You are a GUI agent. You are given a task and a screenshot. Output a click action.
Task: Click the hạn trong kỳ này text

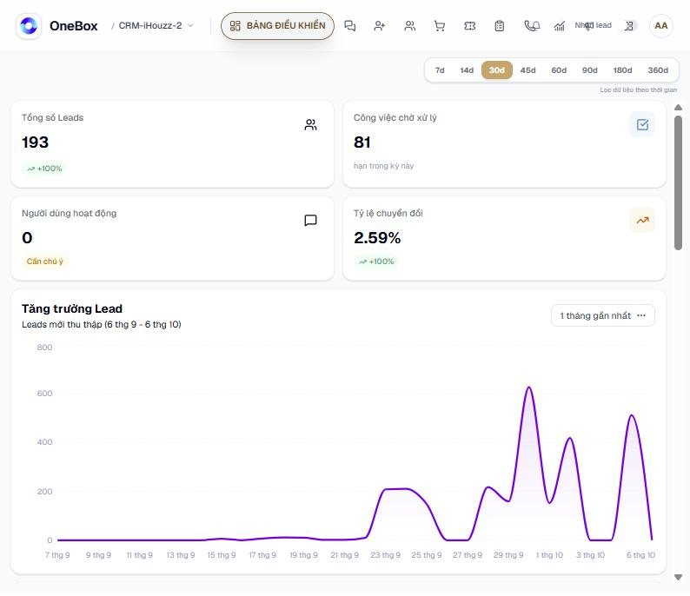tap(383, 166)
